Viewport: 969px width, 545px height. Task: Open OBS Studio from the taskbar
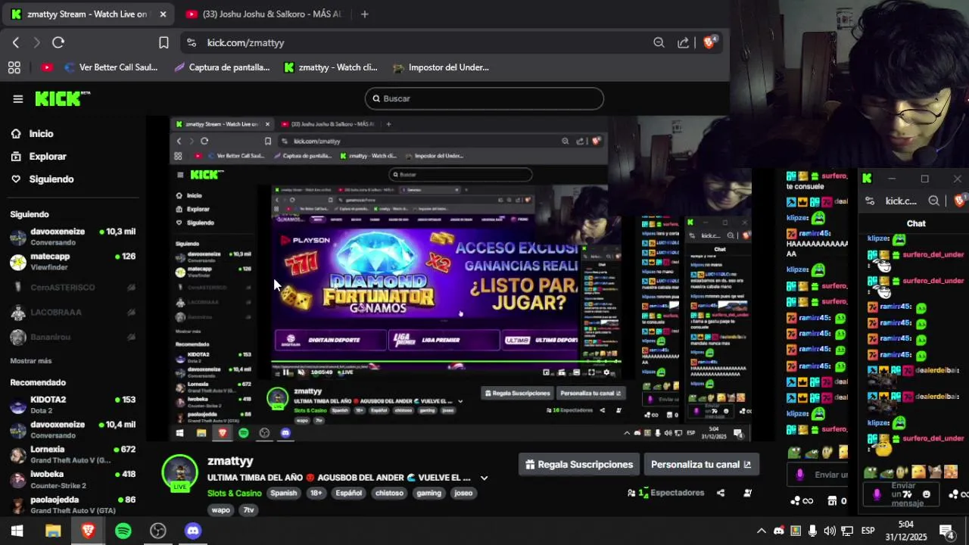tap(158, 531)
